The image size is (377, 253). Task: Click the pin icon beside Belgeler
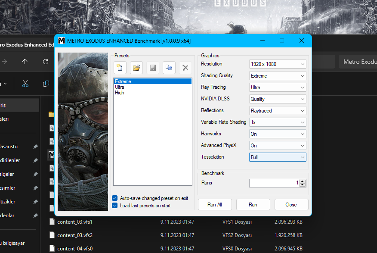[36, 174]
